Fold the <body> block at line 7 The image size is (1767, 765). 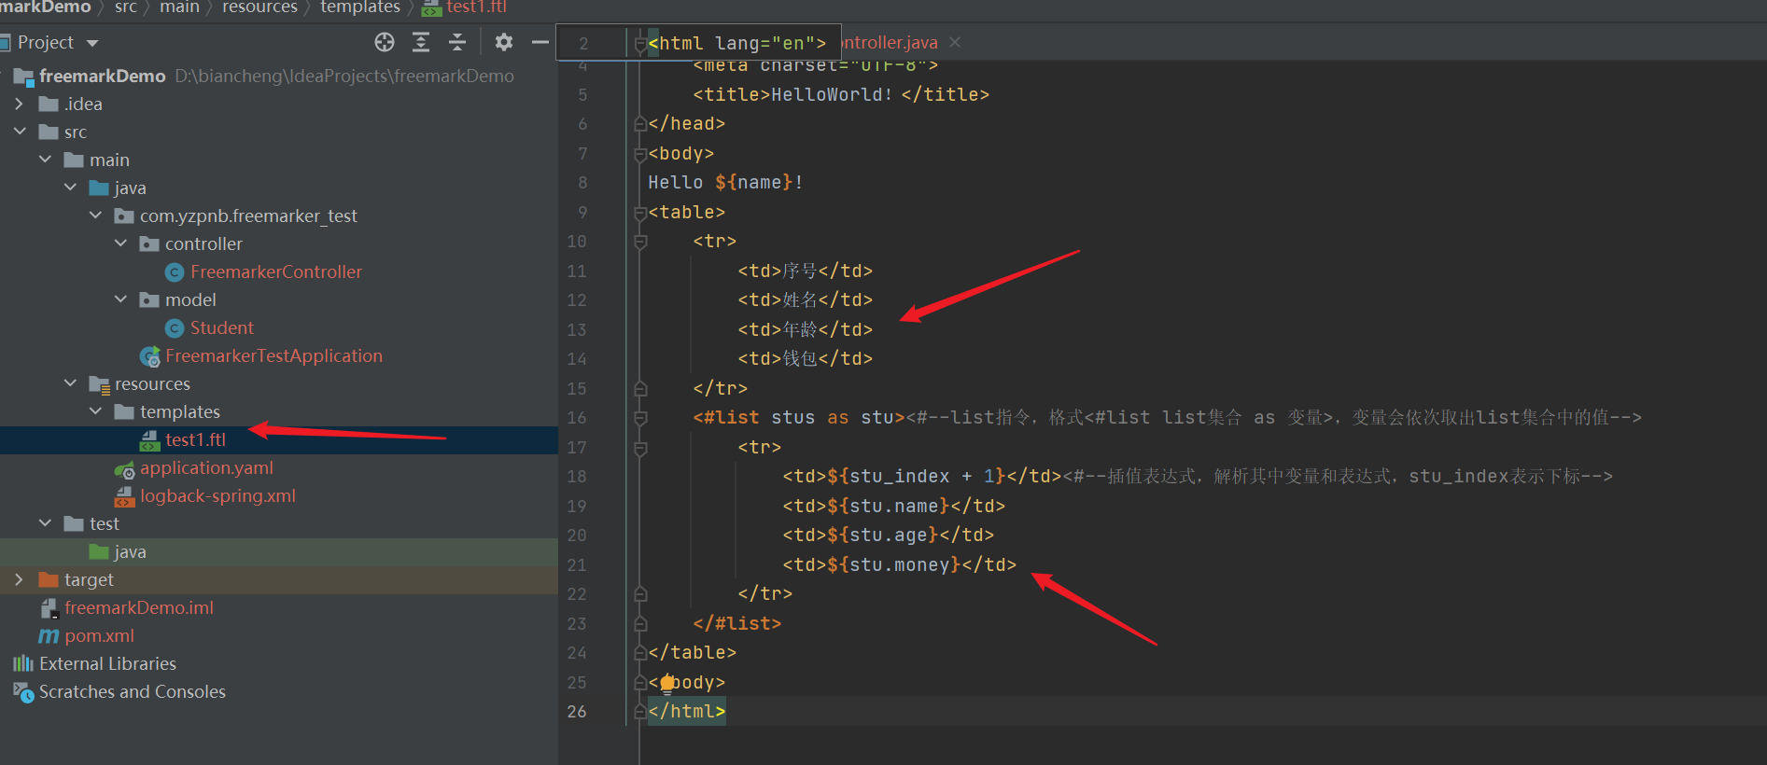coord(640,154)
